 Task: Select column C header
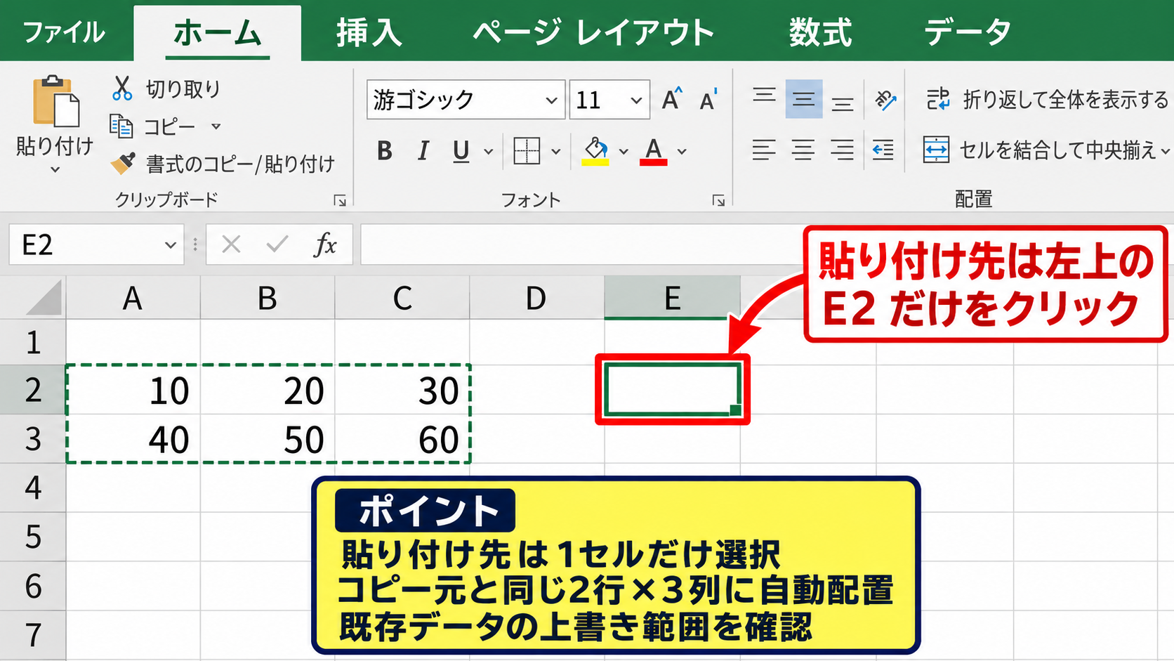point(402,299)
